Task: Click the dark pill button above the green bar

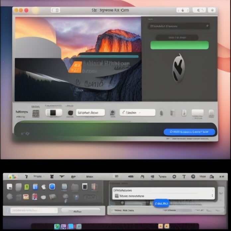Action: (177, 38)
